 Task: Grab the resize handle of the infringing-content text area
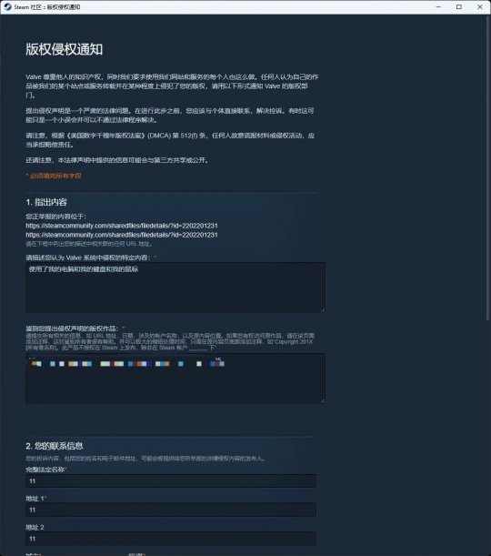pyautogui.click(x=323, y=310)
